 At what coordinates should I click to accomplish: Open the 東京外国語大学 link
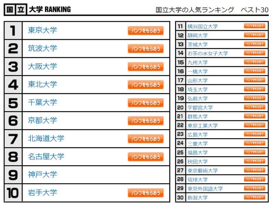coord(205,189)
